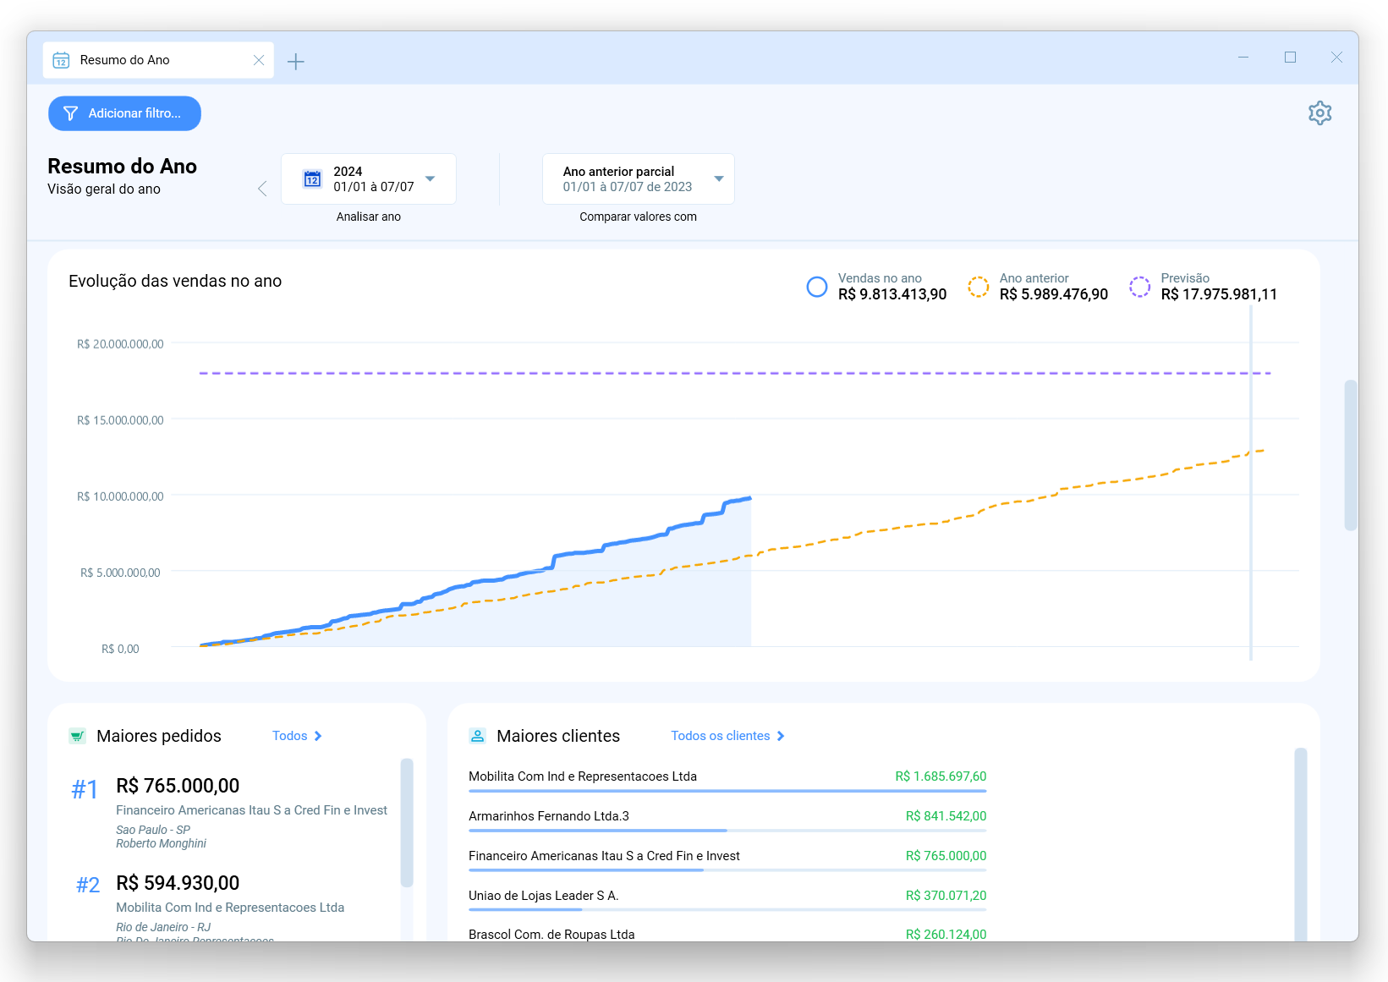Click the amount R$ 1.685.697,60
This screenshot has height=982, width=1388.
coord(941,776)
